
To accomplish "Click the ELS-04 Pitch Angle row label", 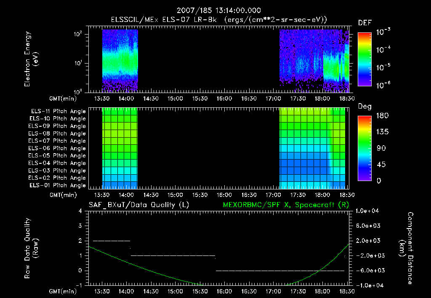I will 57,163.
